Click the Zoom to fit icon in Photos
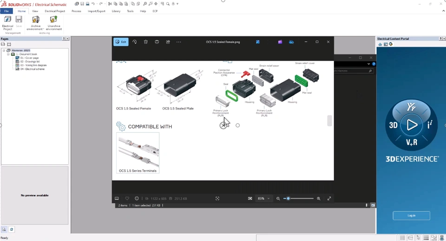 pos(217,198)
